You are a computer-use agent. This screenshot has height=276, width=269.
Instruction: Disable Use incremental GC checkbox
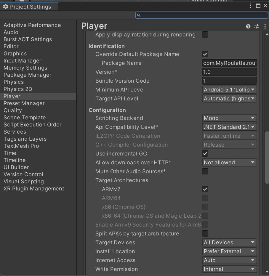205,154
